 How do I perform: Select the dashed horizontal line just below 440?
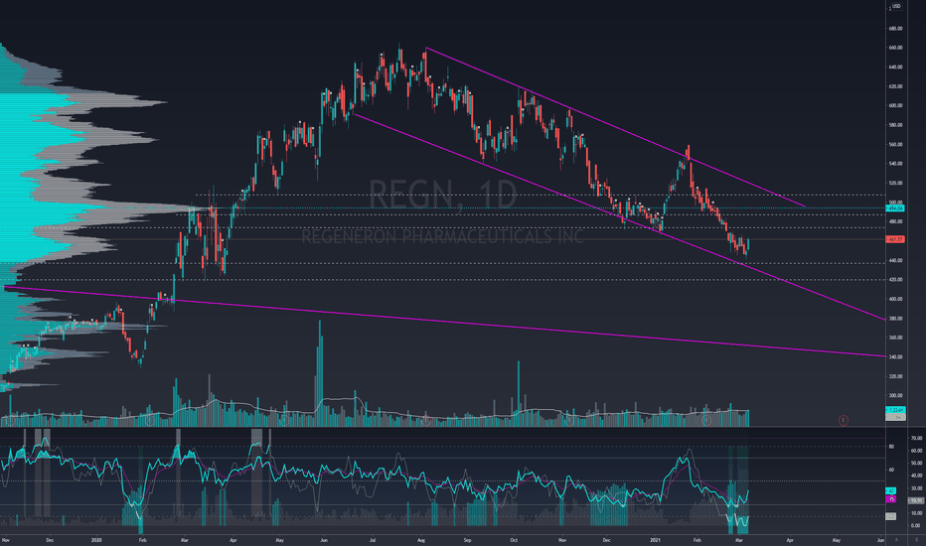click(x=443, y=263)
